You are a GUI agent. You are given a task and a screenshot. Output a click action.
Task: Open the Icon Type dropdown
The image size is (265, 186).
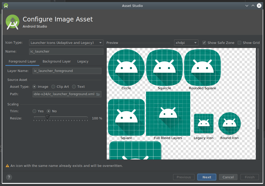66,43
